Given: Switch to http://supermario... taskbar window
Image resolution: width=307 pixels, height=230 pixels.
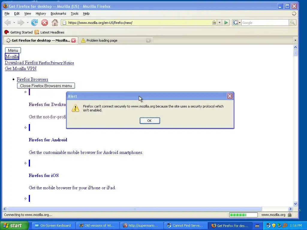Looking at the screenshot, I should pos(141,226).
